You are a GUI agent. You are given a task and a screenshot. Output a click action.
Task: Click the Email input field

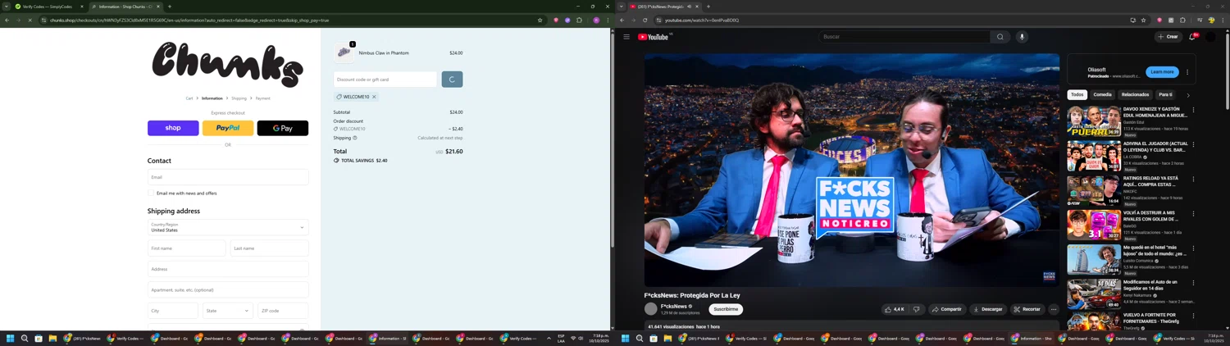pyautogui.click(x=228, y=177)
